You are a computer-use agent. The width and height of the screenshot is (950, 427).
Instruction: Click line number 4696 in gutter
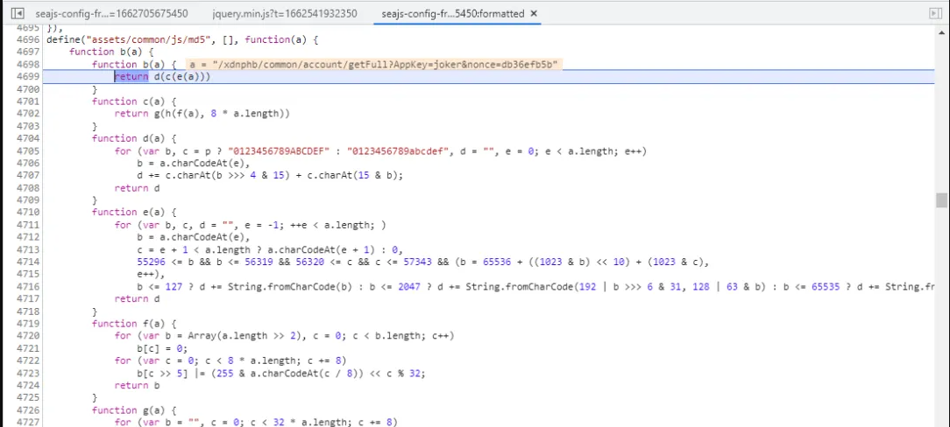pos(28,40)
